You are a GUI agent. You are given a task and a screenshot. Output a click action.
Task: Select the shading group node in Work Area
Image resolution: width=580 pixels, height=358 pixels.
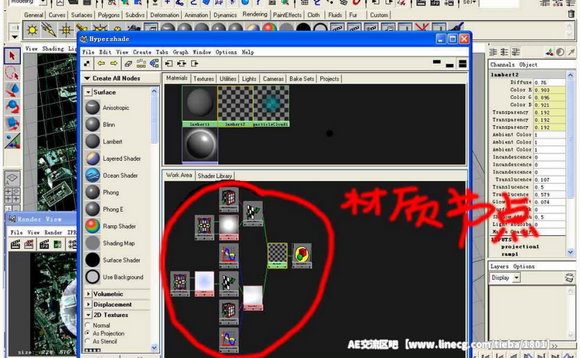(302, 256)
